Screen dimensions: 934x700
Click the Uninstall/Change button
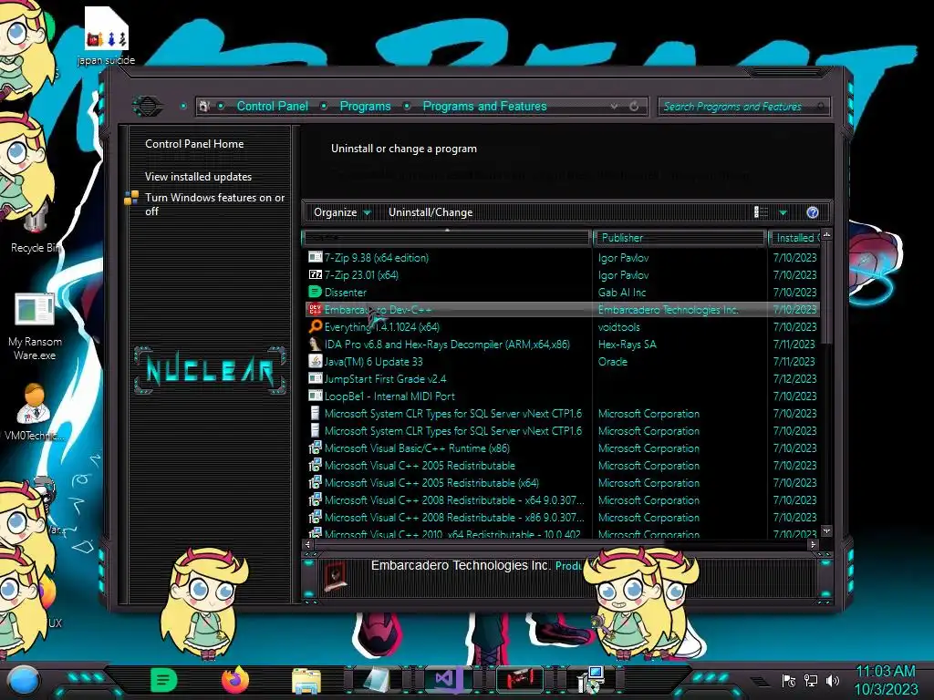tap(431, 212)
